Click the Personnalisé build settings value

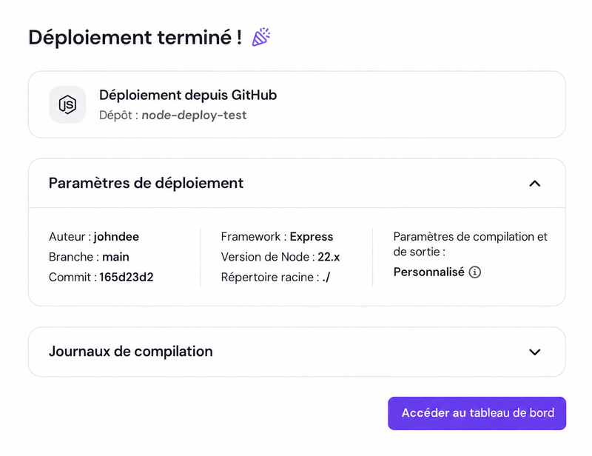[429, 272]
